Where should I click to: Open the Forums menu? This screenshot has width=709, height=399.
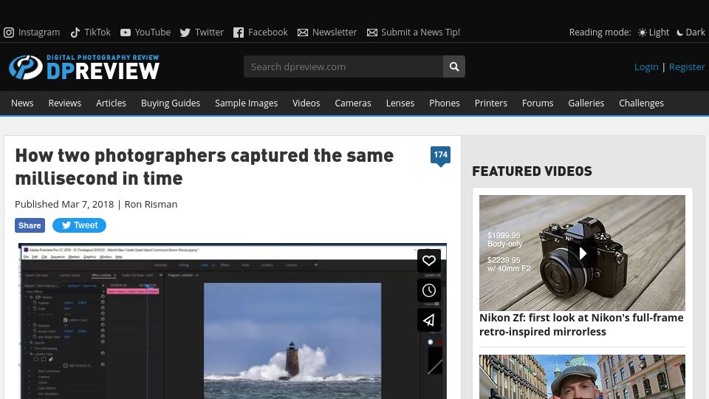coord(538,103)
